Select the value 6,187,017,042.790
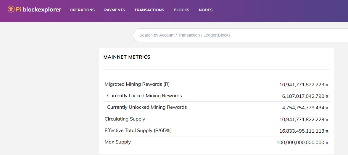The width and height of the screenshot is (348, 155). pos(305,96)
